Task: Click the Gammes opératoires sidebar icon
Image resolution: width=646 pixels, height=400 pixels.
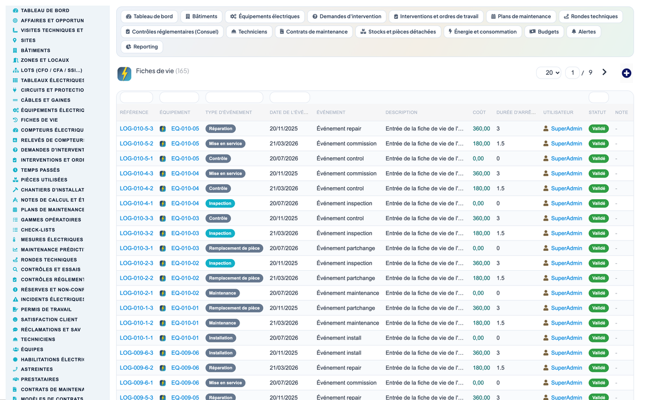Action: coord(15,220)
